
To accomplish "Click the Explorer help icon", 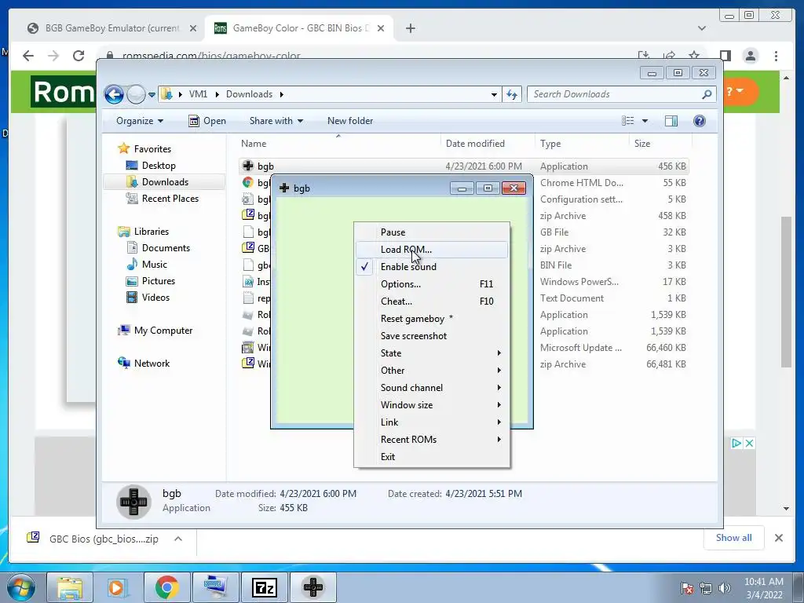I will pos(700,121).
